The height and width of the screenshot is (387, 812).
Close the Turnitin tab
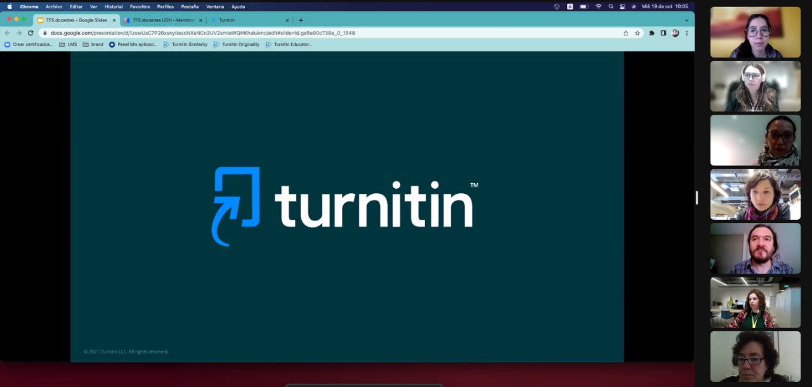pyautogui.click(x=287, y=20)
